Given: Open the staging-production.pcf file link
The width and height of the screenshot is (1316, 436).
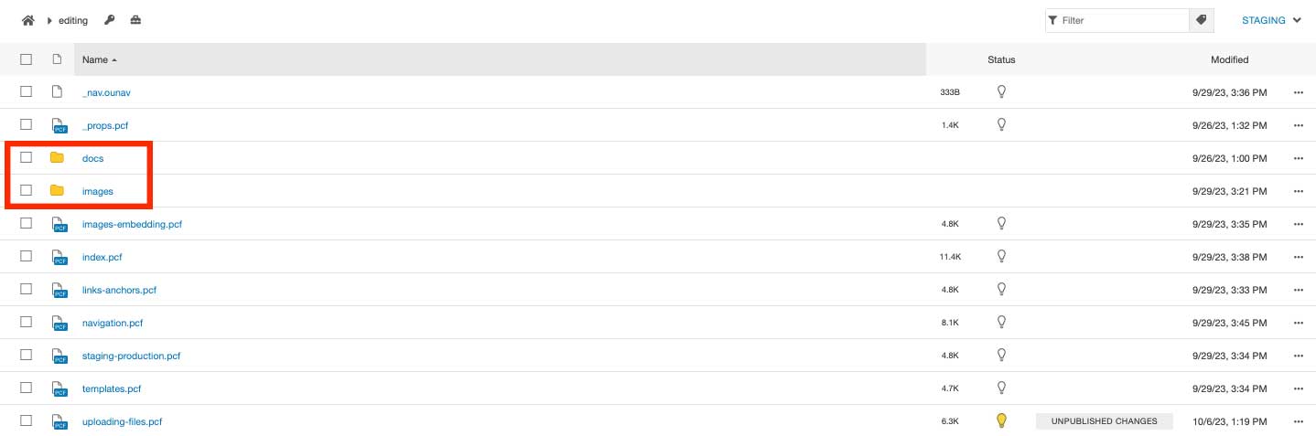Looking at the screenshot, I should 131,356.
